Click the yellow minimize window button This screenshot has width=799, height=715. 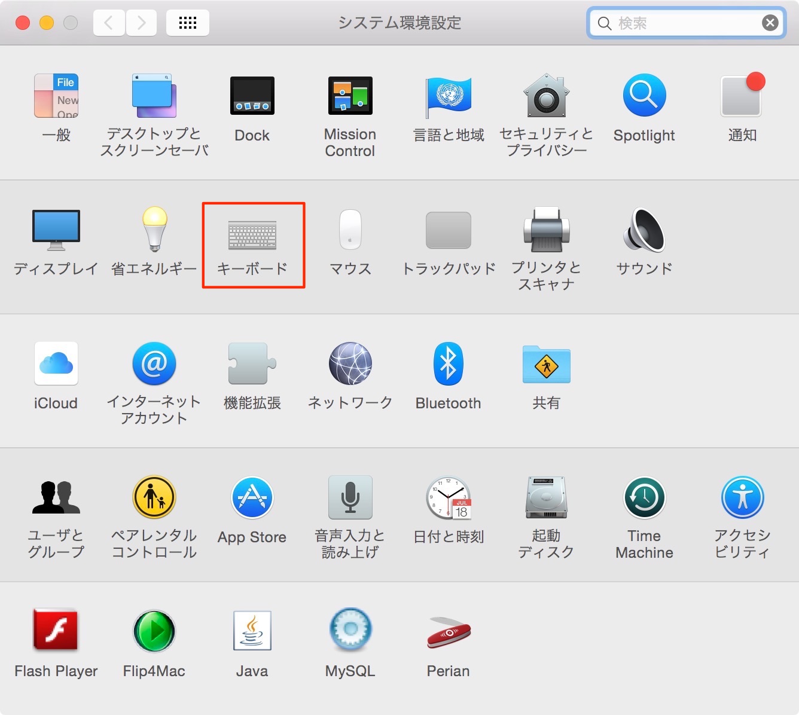click(47, 23)
